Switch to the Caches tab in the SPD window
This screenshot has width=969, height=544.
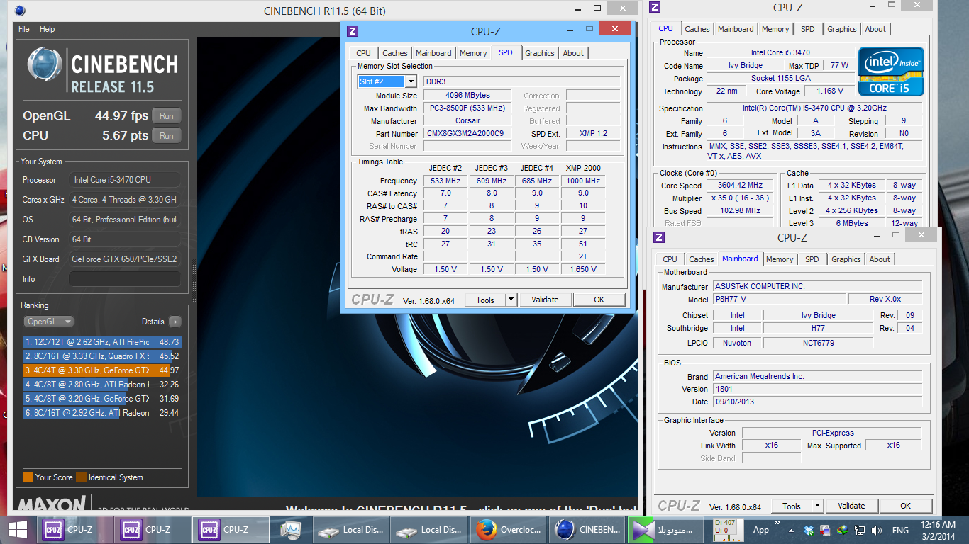394,53
